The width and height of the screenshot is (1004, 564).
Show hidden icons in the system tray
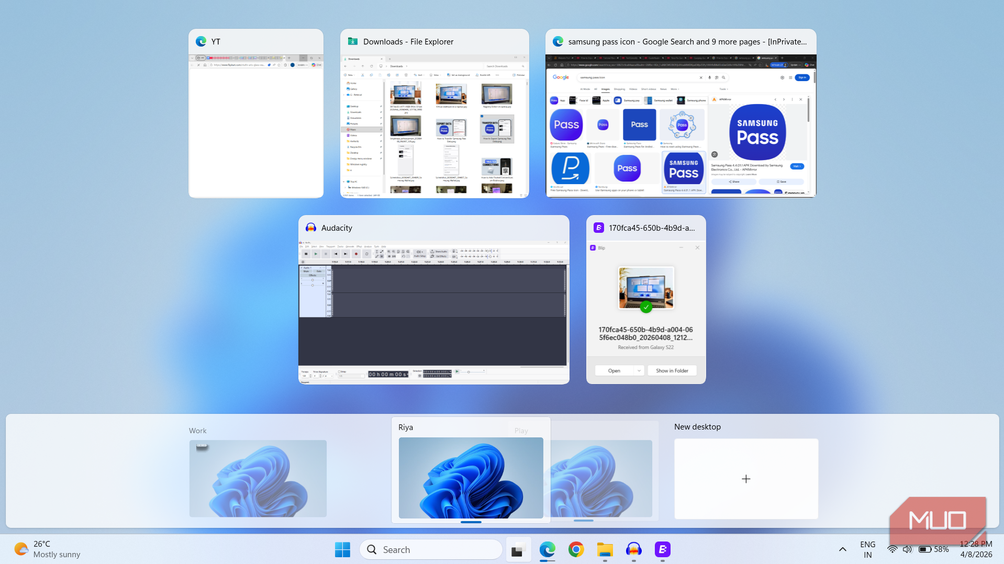coord(842,549)
